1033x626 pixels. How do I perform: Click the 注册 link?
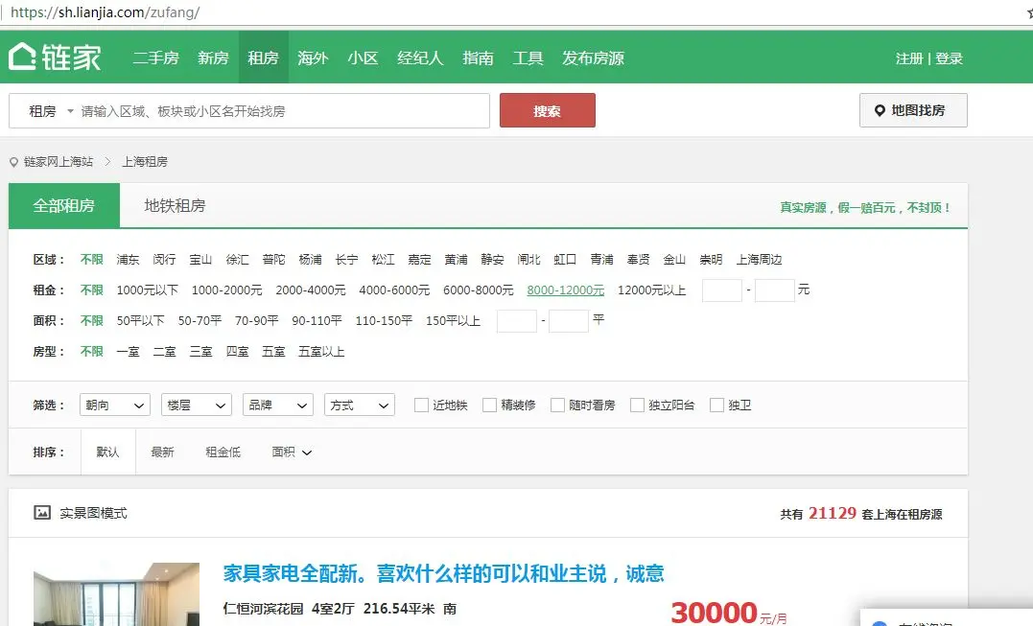pyautogui.click(x=909, y=58)
